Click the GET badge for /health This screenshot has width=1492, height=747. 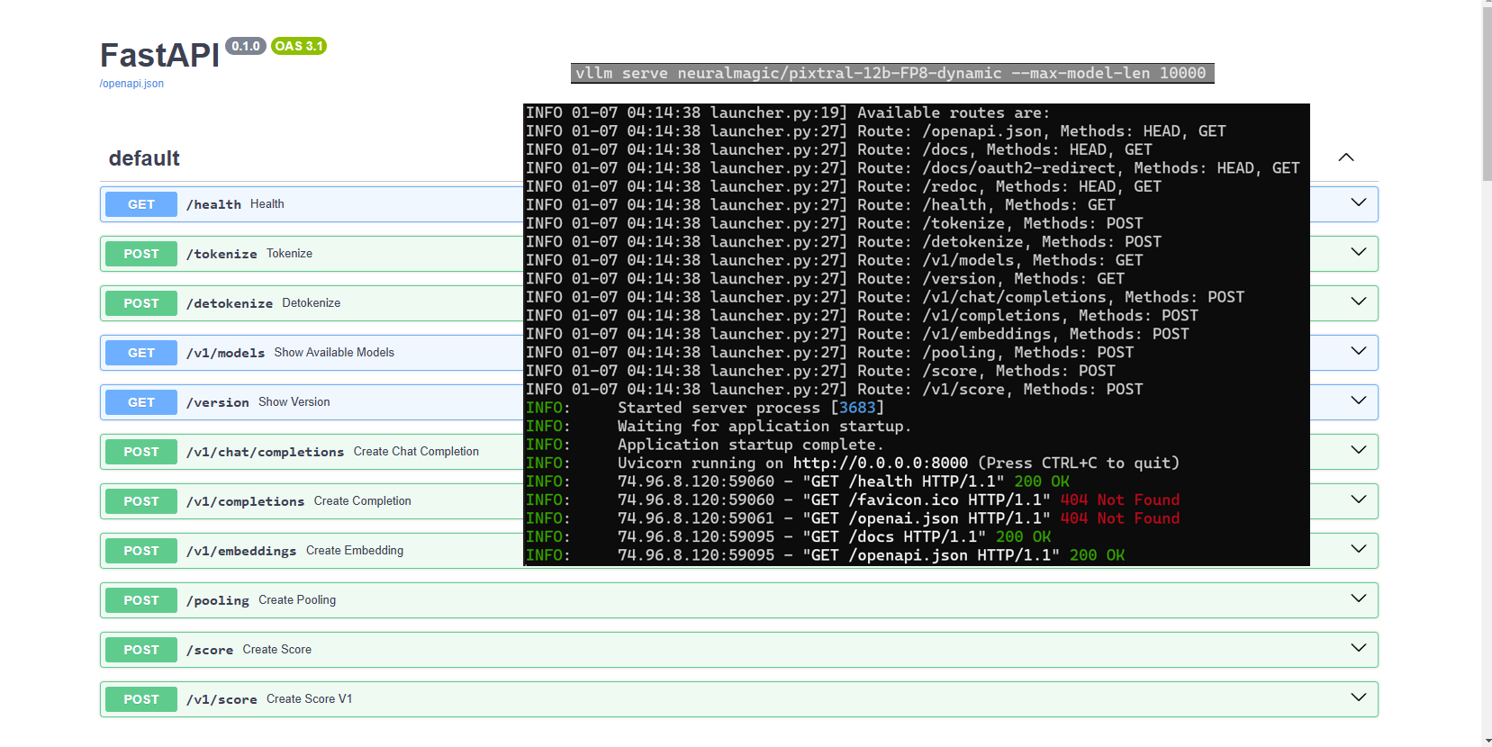(x=141, y=204)
